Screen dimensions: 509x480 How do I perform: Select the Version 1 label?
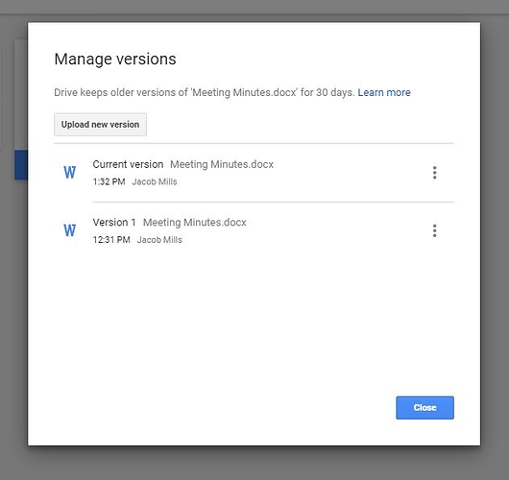(x=114, y=223)
